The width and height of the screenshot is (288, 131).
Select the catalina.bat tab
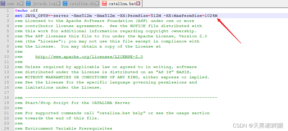[x=122, y=4]
